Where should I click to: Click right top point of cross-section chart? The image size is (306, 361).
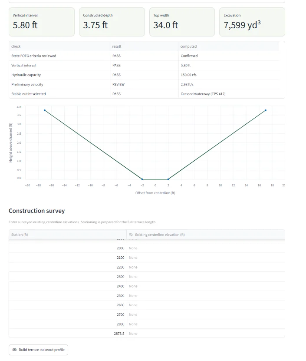[266, 110]
